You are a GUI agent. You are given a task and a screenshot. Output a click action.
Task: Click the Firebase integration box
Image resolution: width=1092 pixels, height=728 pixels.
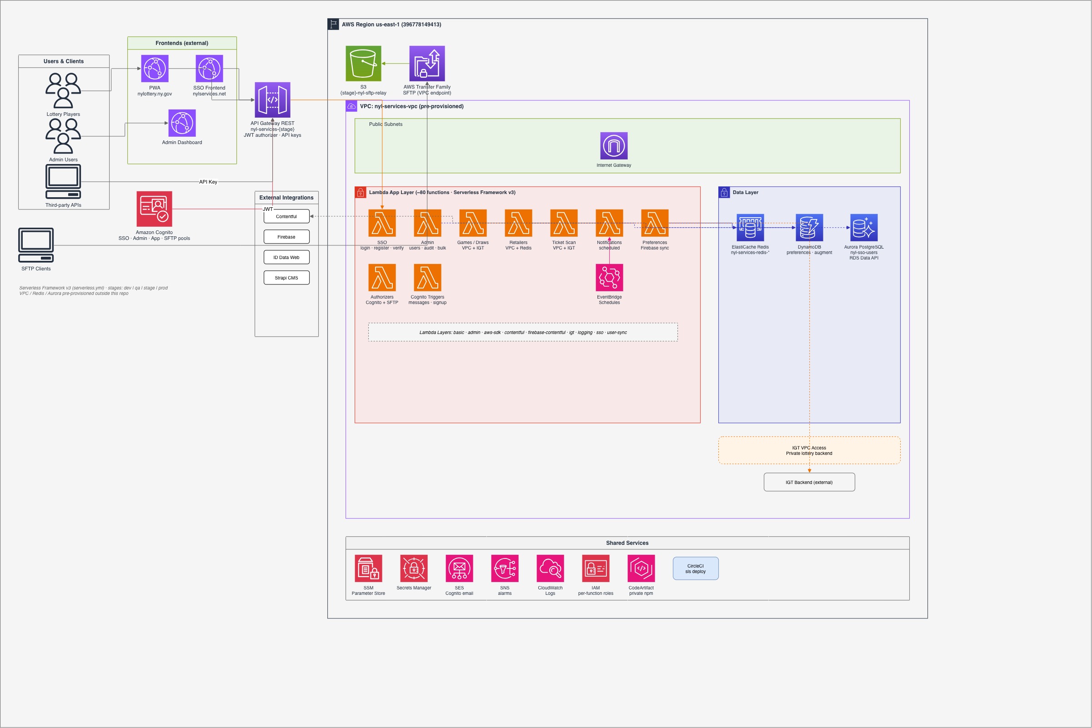tap(286, 237)
